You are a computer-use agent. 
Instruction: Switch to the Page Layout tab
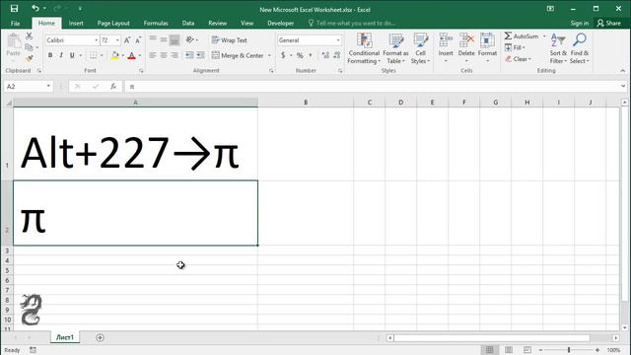pos(113,24)
